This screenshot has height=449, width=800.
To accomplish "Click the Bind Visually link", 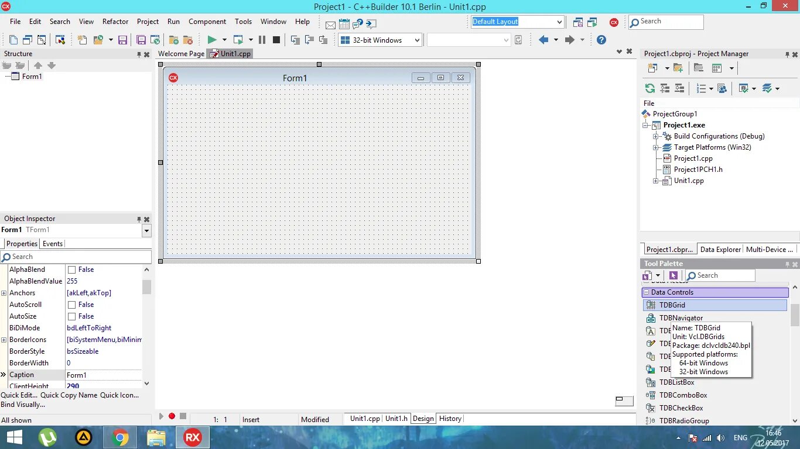I will pyautogui.click(x=23, y=405).
